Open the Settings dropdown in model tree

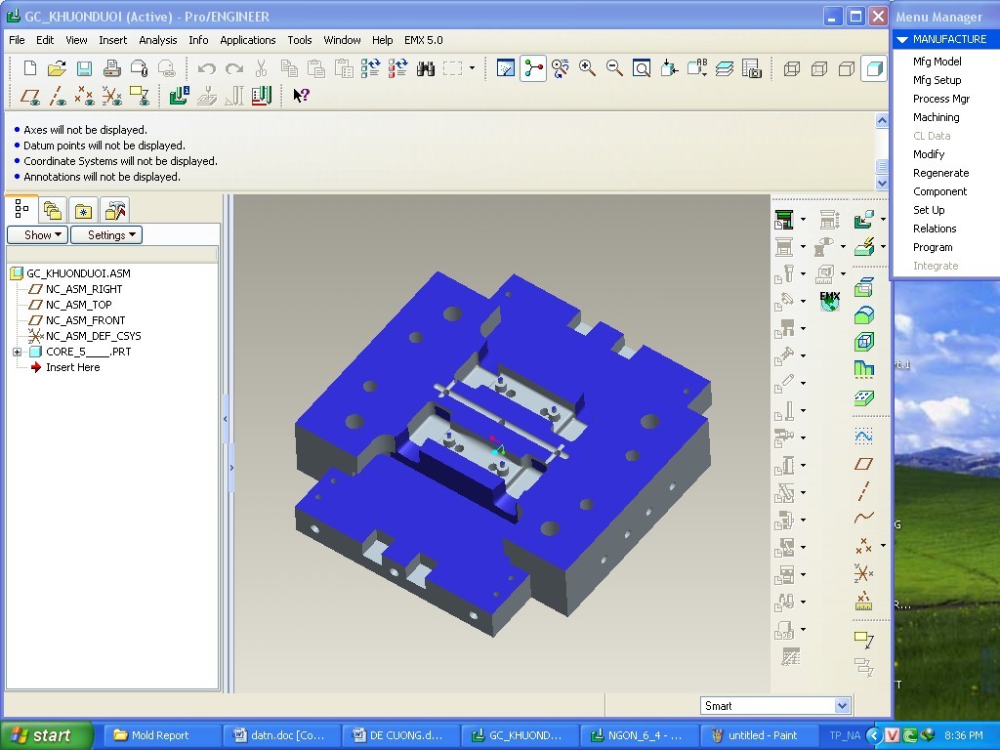[106, 235]
